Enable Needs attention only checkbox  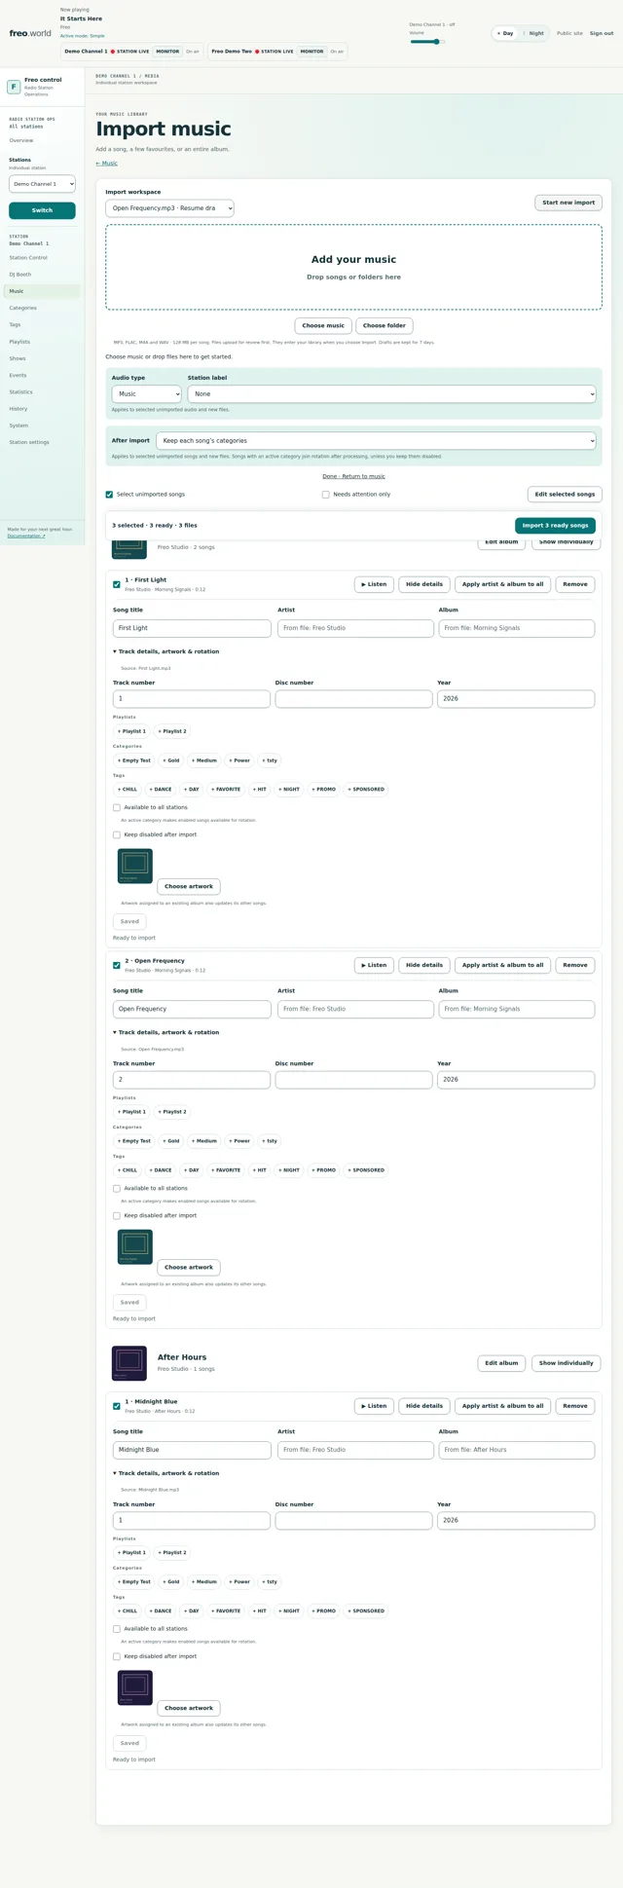326,495
